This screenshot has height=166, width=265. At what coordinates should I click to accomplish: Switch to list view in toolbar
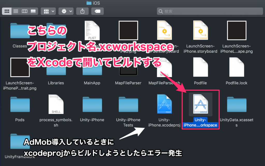pyautogui.click(x=16, y=11)
